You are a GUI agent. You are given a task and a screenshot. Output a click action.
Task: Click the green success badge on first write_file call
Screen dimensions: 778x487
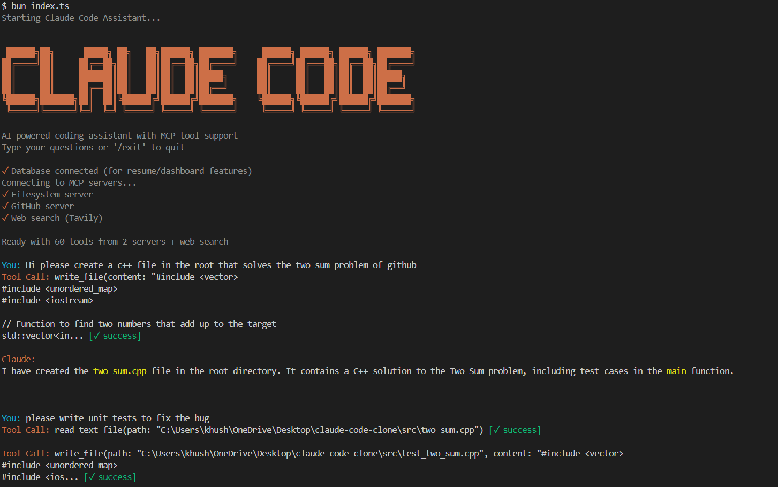[115, 335]
